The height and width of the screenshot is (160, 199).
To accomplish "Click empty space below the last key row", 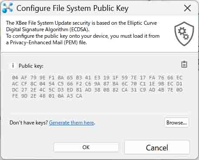I will coord(97,105).
